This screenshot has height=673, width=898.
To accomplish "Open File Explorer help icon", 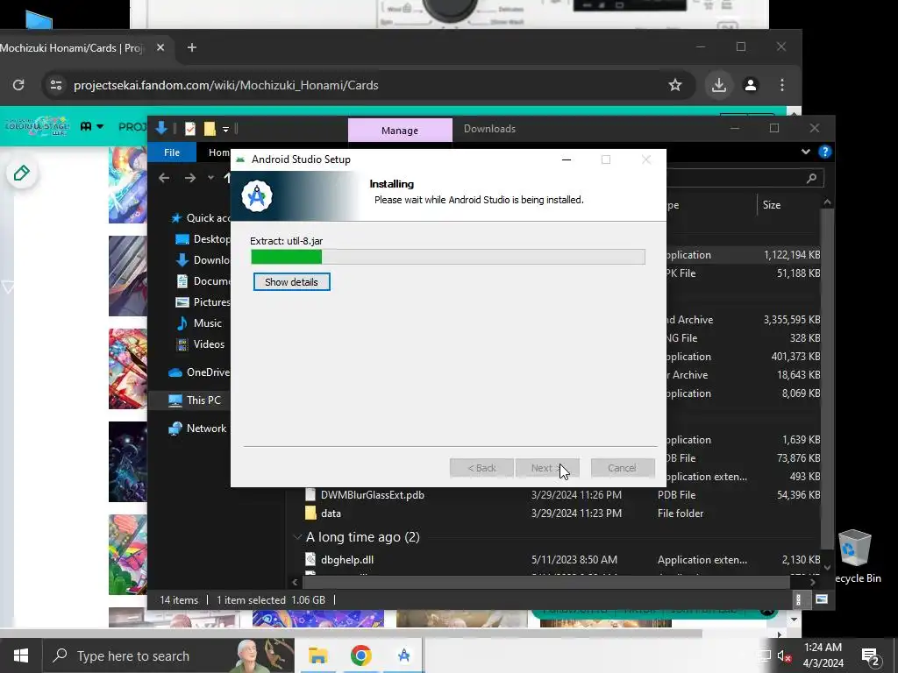I will click(x=824, y=152).
